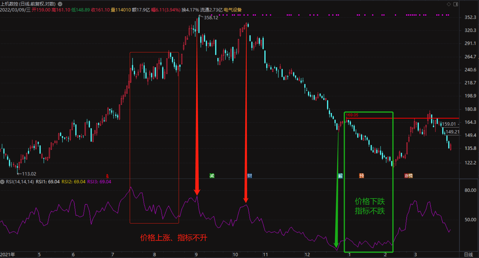Screen dimensions: 479x258
Task: Open the dropdown beside 上机数控 chart title
Action: point(60,4)
